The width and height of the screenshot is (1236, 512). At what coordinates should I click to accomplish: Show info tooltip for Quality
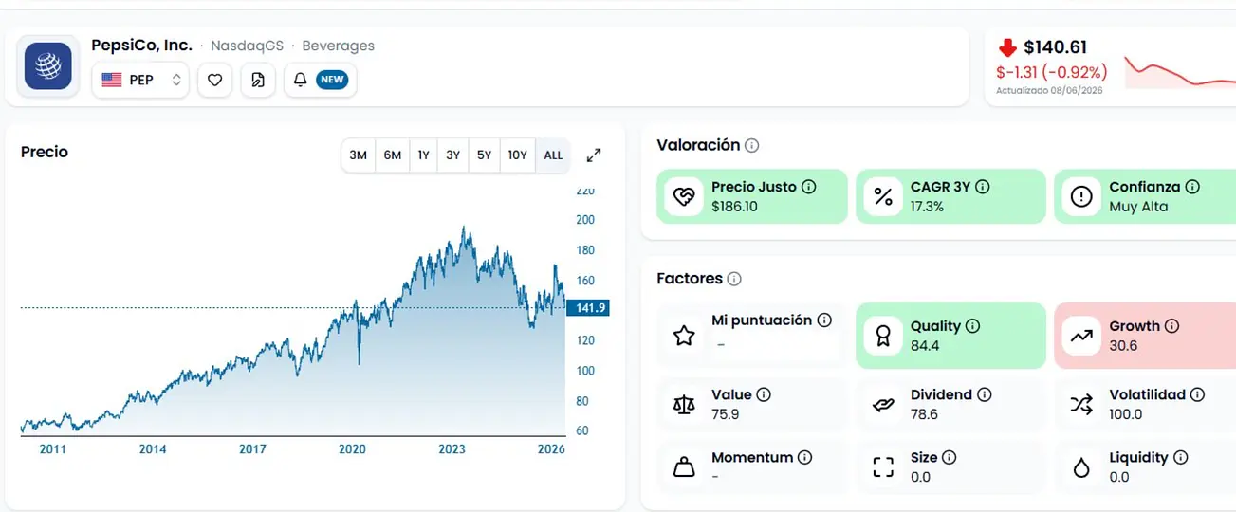[973, 326]
